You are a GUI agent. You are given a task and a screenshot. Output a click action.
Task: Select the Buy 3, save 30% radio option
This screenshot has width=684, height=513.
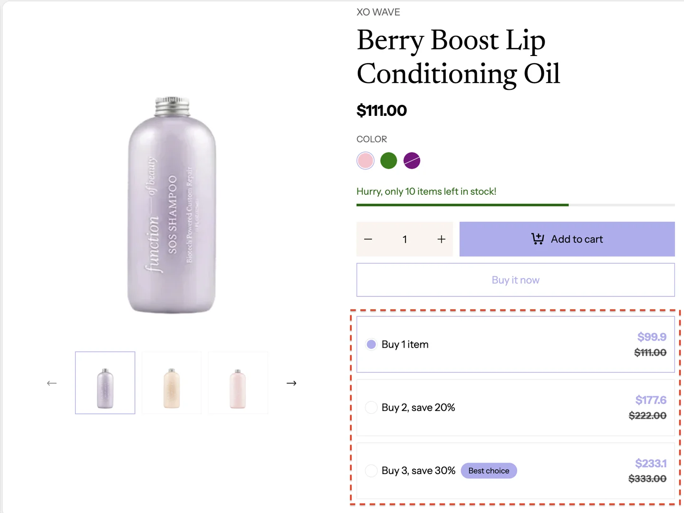click(371, 471)
